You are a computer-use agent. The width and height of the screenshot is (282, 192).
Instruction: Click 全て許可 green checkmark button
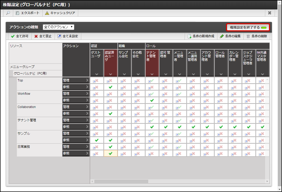[20, 36]
